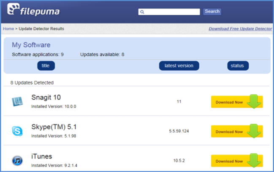This screenshot has width=274, height=172.
Task: Select 'Installed Version: 10.0.0' text
Action: pos(54,106)
